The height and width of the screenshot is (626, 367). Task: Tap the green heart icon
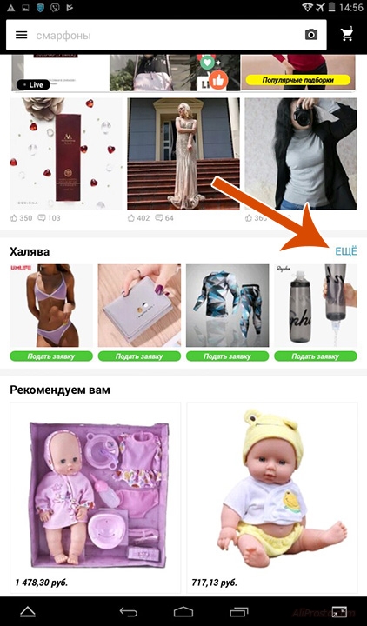click(207, 63)
